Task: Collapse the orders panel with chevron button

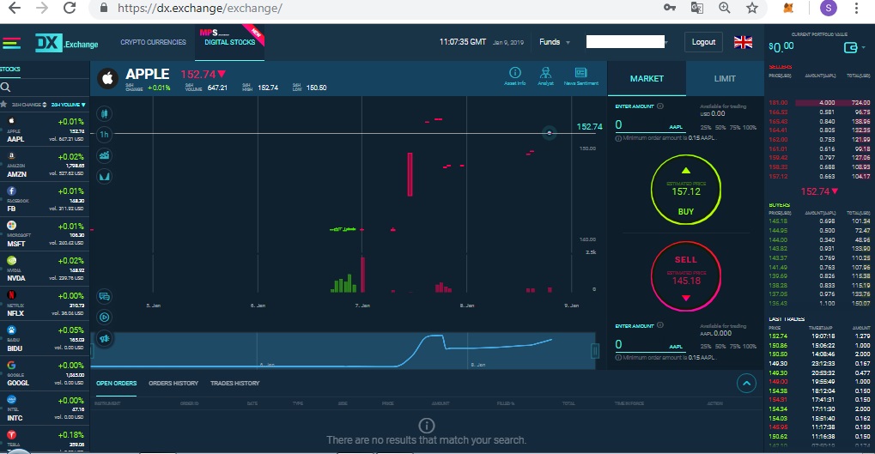Action: pos(747,383)
